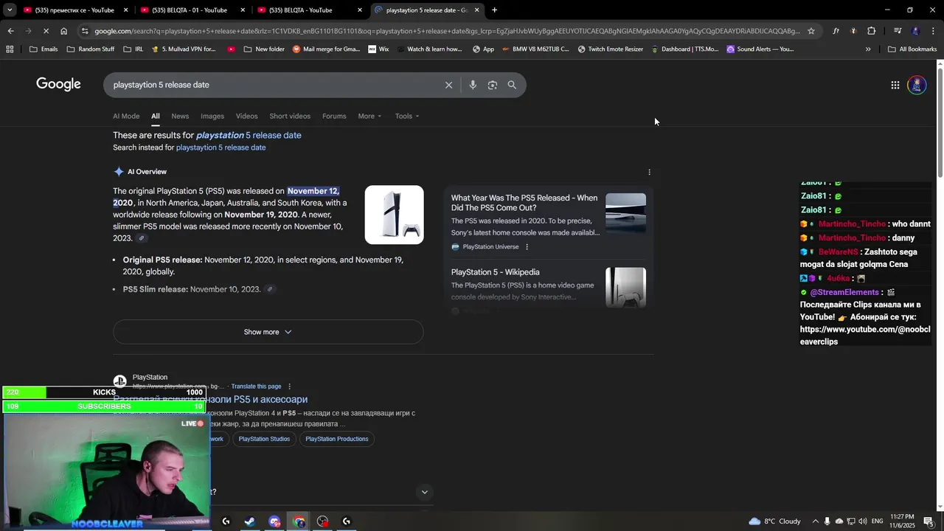Show hidden system tray icons
Image resolution: width=944 pixels, height=531 pixels.
pos(815,521)
